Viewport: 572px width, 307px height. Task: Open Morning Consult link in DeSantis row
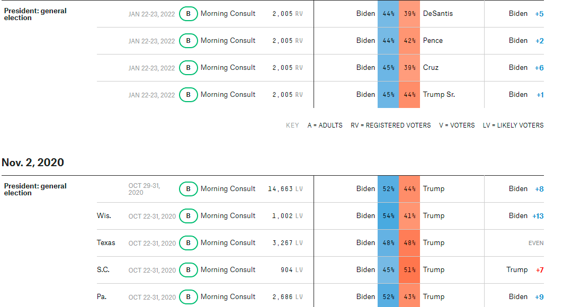pyautogui.click(x=228, y=13)
